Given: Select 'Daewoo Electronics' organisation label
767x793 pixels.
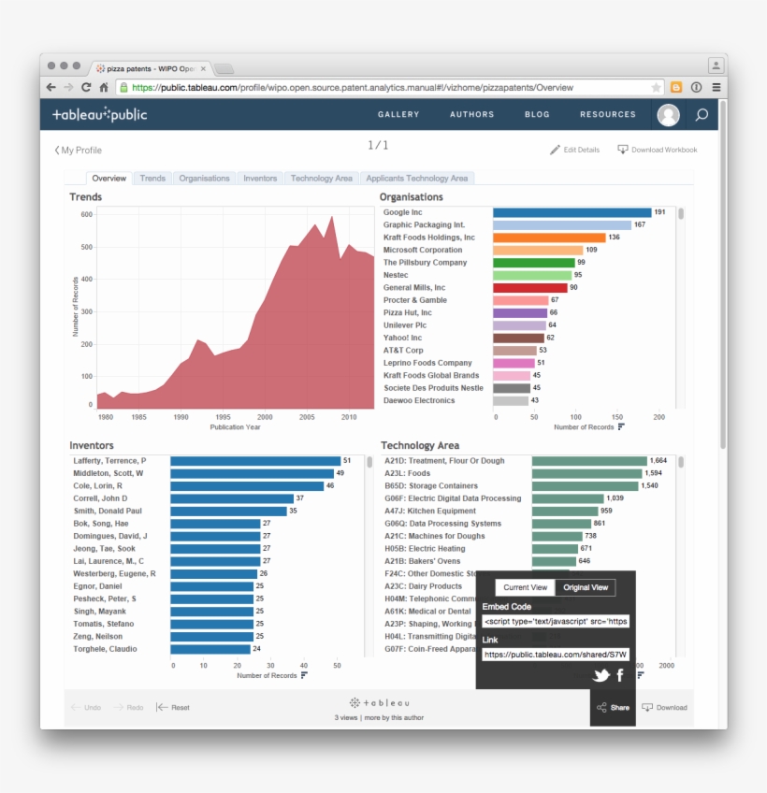Looking at the screenshot, I should [419, 400].
